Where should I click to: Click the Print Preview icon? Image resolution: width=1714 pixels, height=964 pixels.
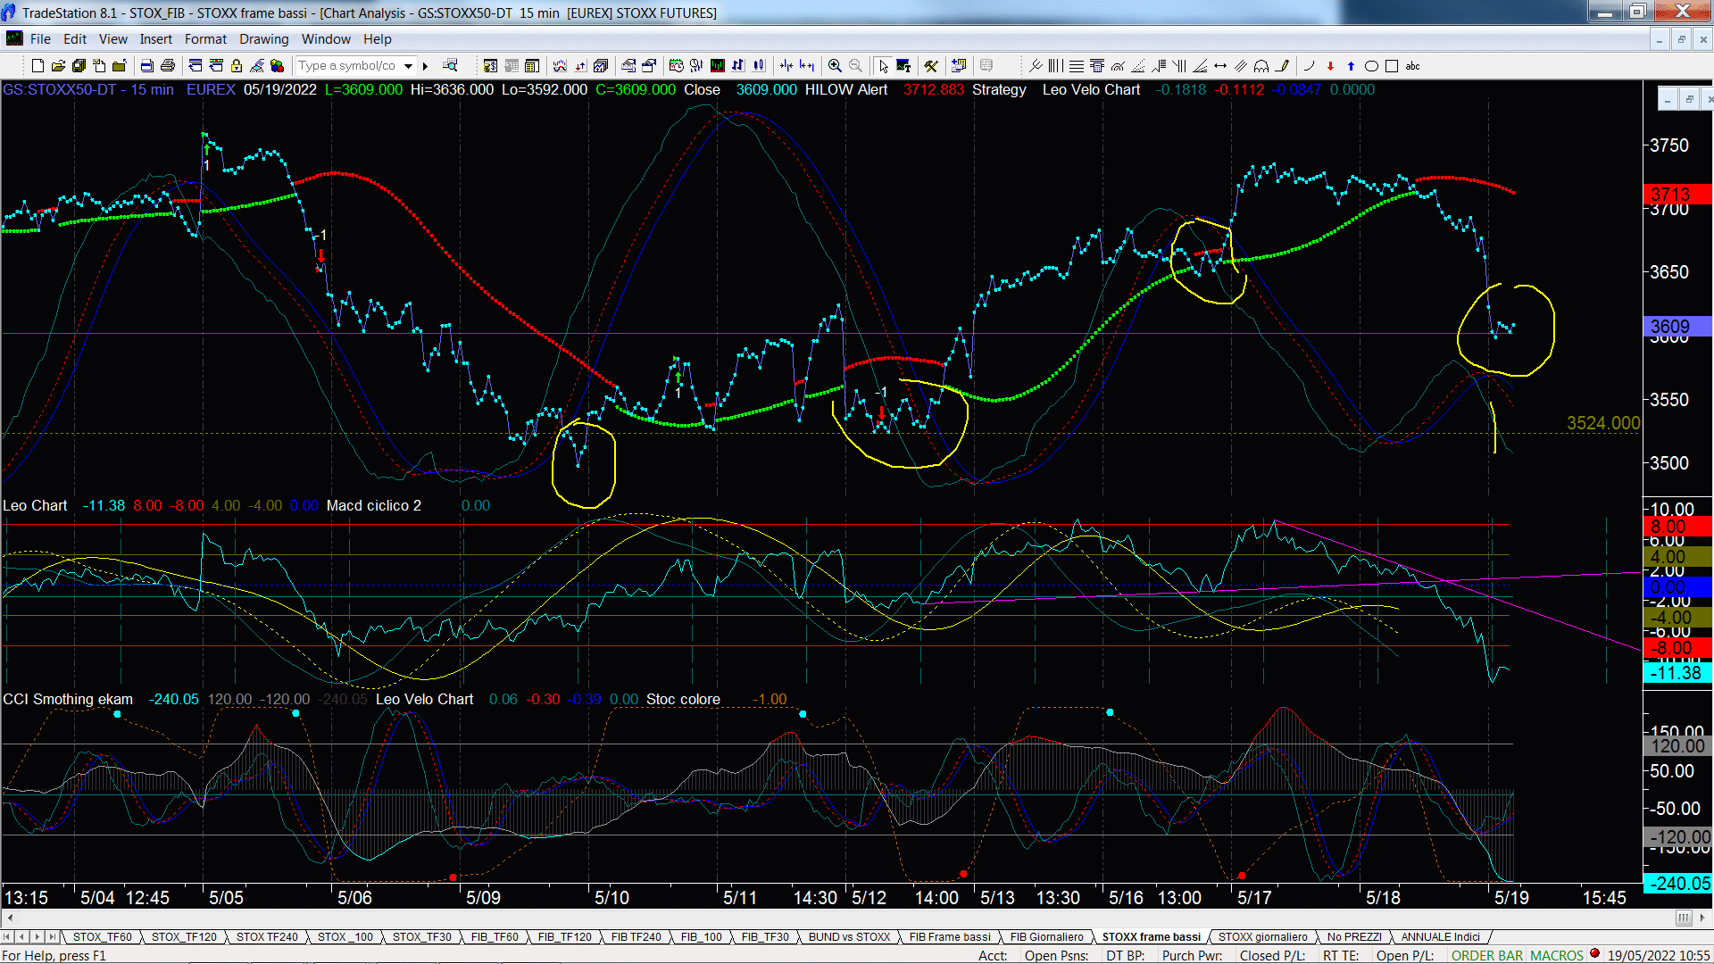pos(146,66)
